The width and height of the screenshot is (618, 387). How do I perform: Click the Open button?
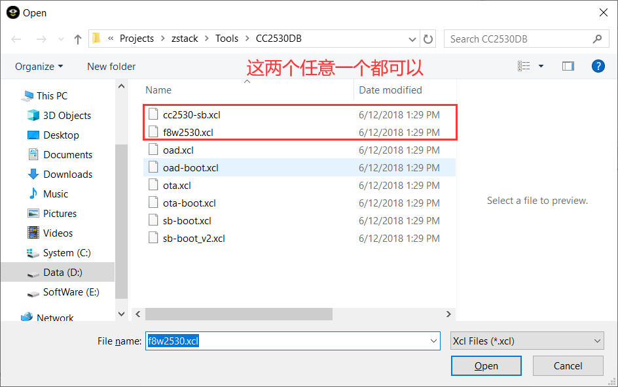[486, 365]
